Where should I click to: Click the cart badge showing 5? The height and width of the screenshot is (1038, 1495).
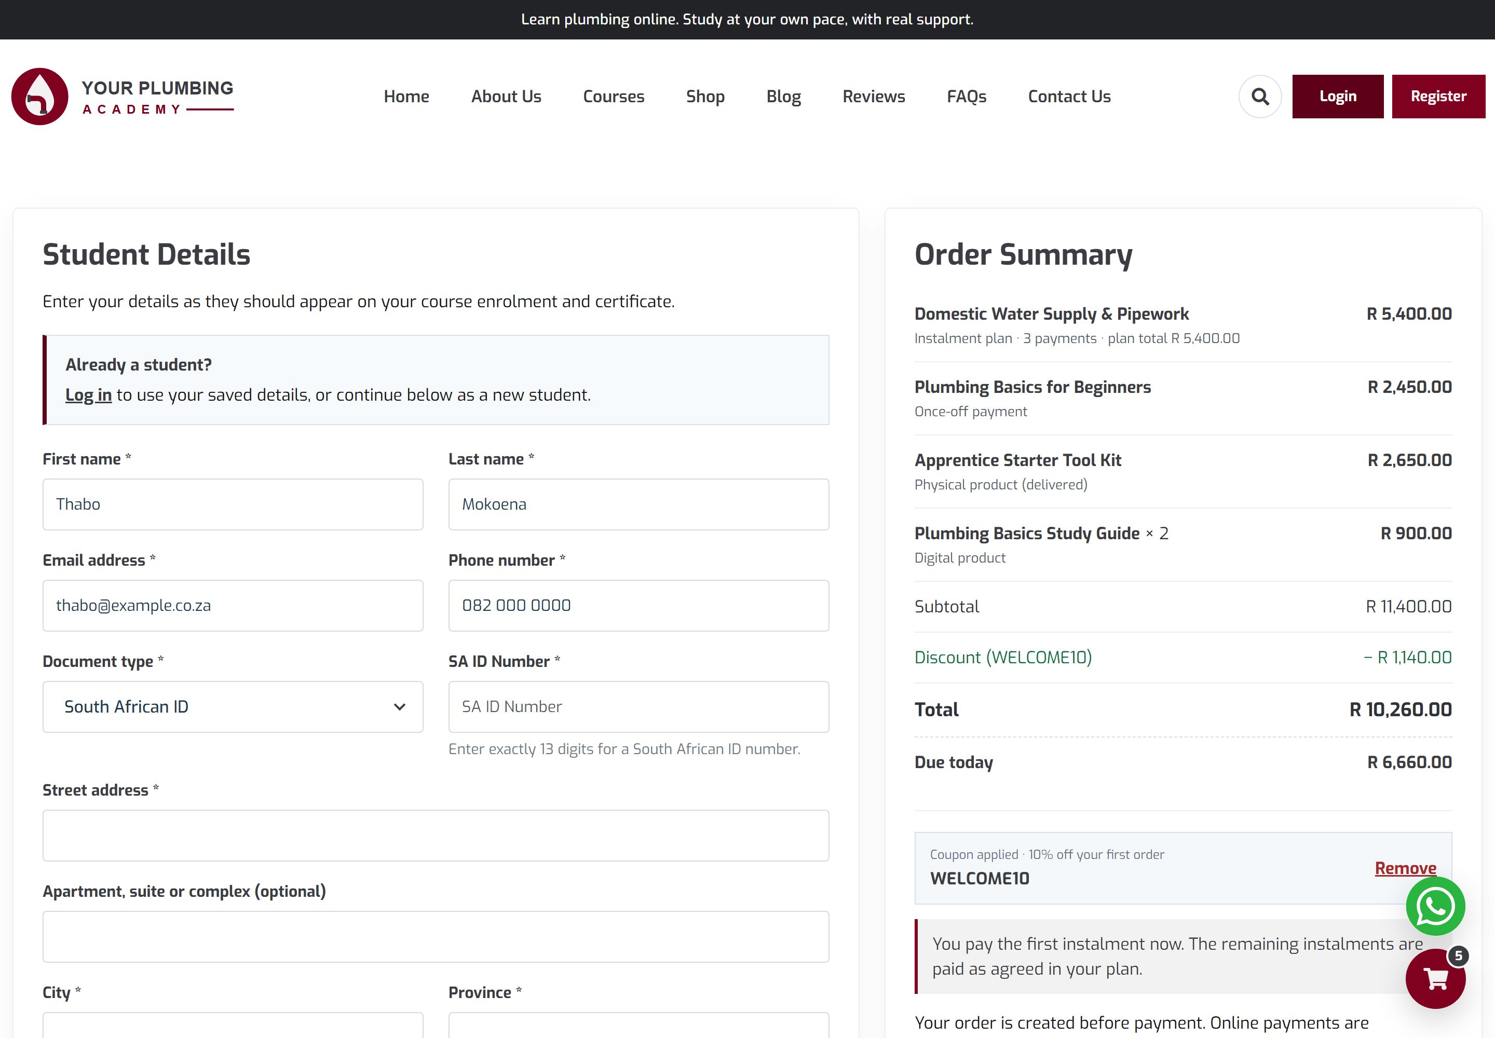point(1458,955)
